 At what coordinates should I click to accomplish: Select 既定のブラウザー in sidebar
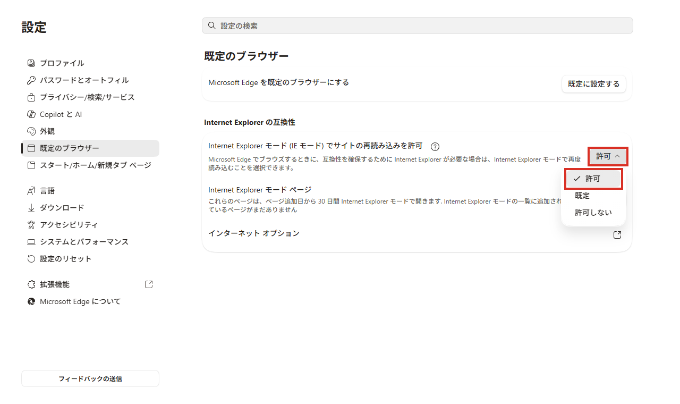pos(90,148)
